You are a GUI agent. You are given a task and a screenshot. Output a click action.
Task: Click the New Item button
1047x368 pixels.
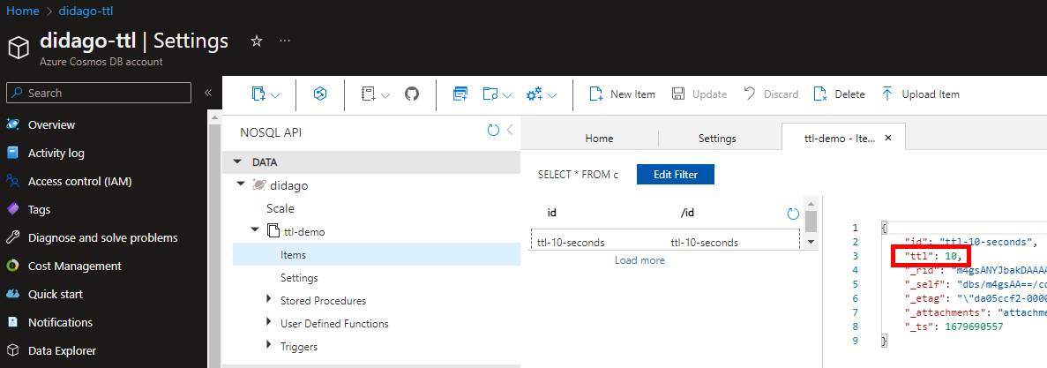pyautogui.click(x=622, y=94)
